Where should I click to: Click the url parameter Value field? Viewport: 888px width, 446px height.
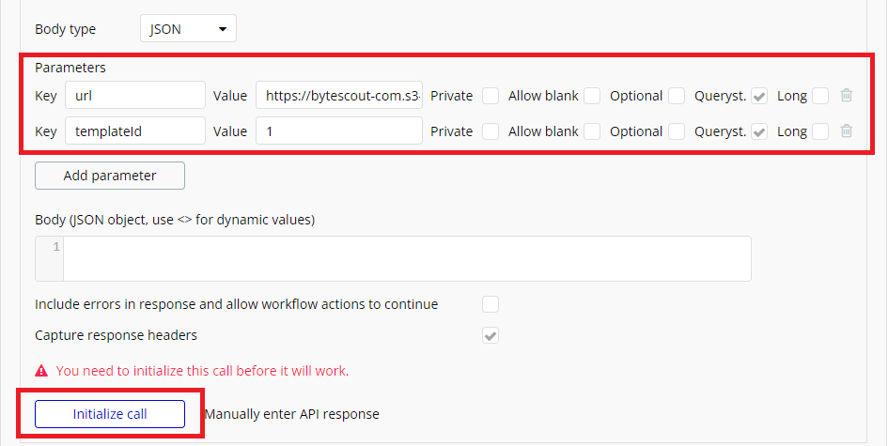coord(339,95)
